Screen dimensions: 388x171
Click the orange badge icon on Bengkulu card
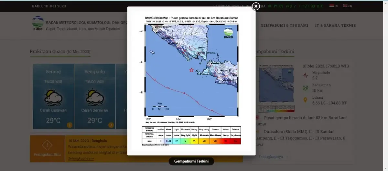coord(111,125)
